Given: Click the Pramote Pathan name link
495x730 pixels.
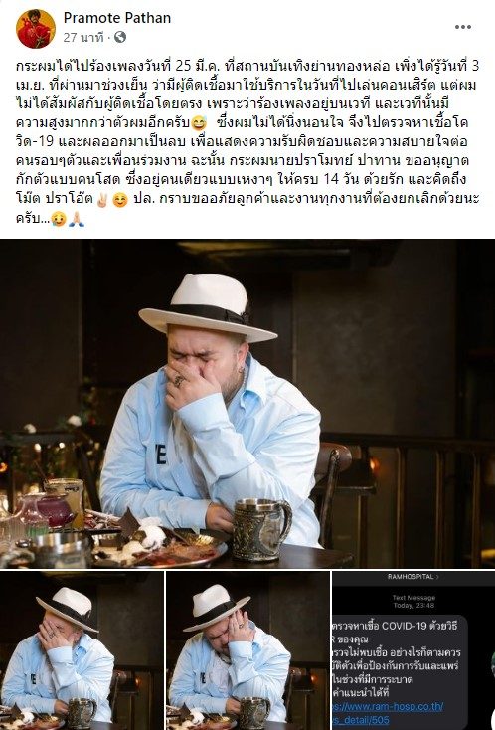Looking at the screenshot, I should tap(116, 18).
